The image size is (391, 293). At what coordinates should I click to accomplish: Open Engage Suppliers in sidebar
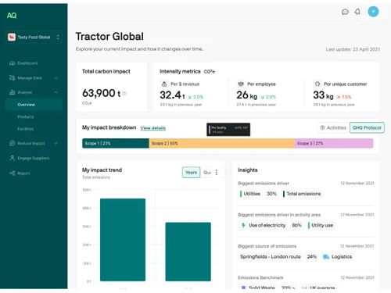tap(34, 158)
